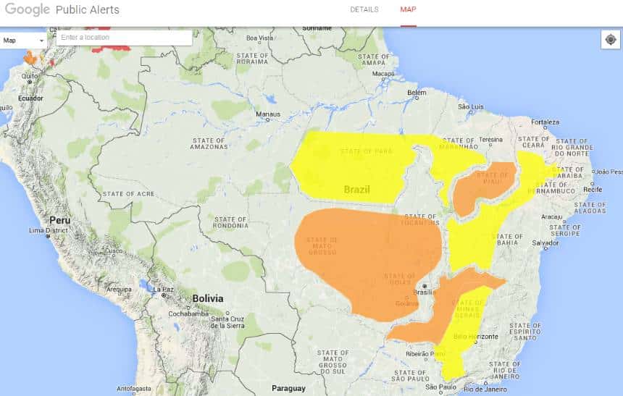
Task: Click the Paraguay country label
Action: (288, 388)
